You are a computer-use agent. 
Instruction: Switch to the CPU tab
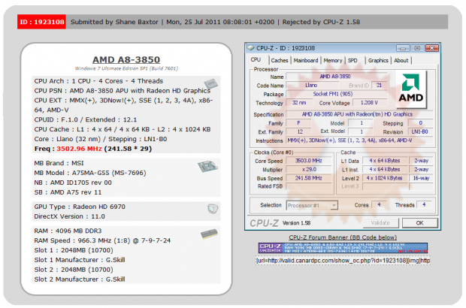pos(256,59)
